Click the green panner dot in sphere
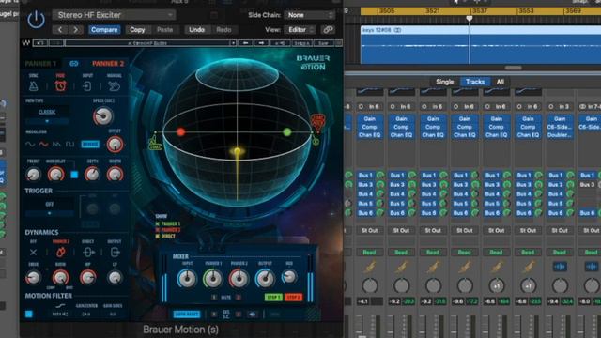Image resolution: width=601 pixels, height=338 pixels. [287, 132]
